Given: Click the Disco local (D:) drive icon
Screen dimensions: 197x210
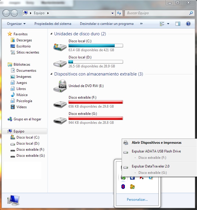Looking at the screenshot, I should [x=60, y=64].
